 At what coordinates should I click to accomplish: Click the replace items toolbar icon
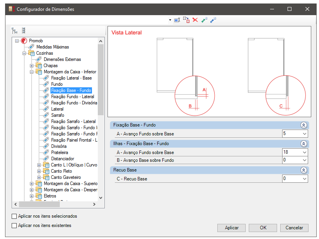tap(186, 20)
